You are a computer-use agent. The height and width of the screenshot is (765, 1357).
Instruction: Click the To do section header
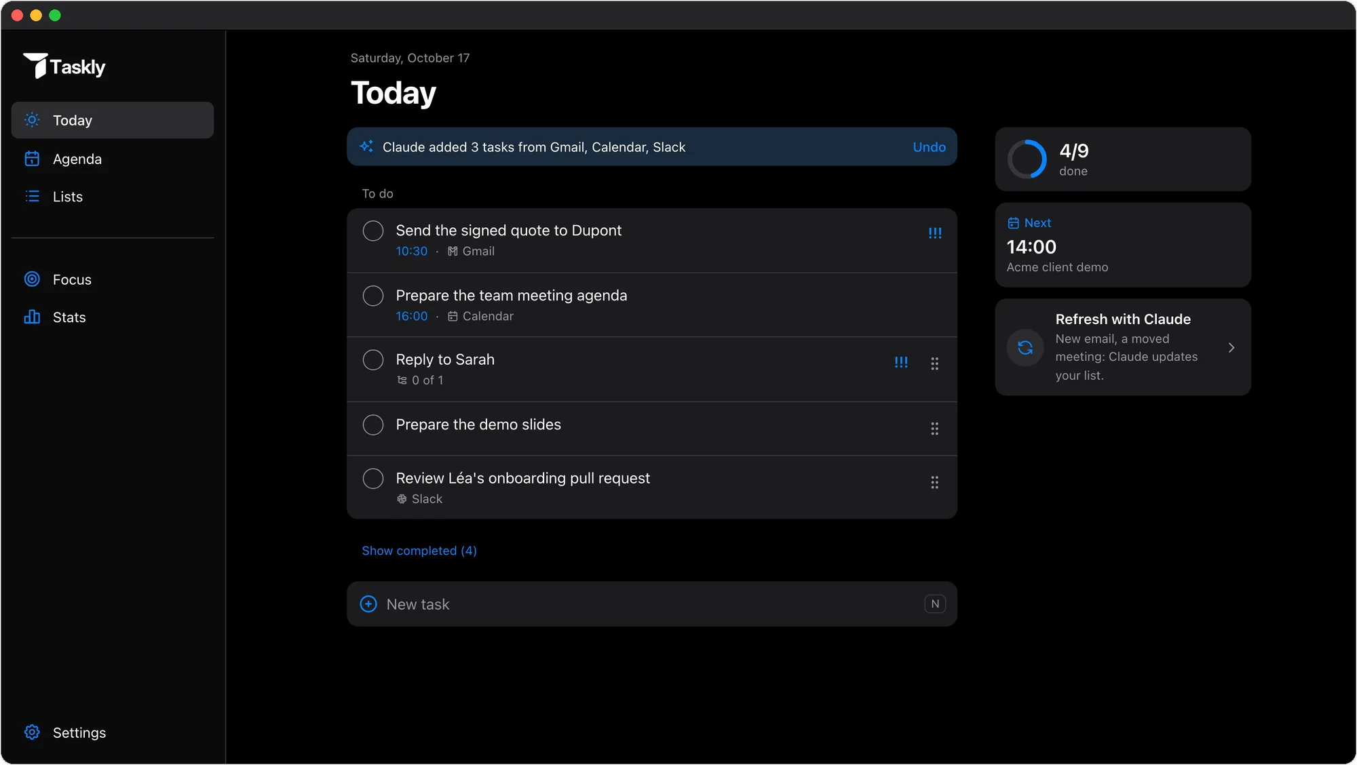click(377, 194)
